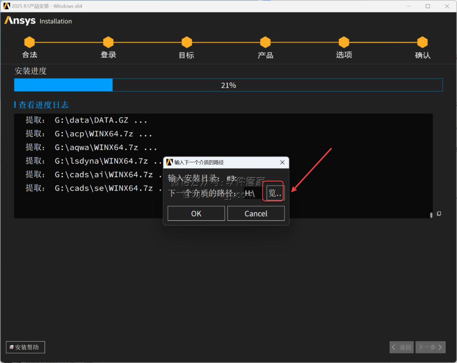Click the log line G:\cads\ai\WINX64.7z

pos(94,175)
